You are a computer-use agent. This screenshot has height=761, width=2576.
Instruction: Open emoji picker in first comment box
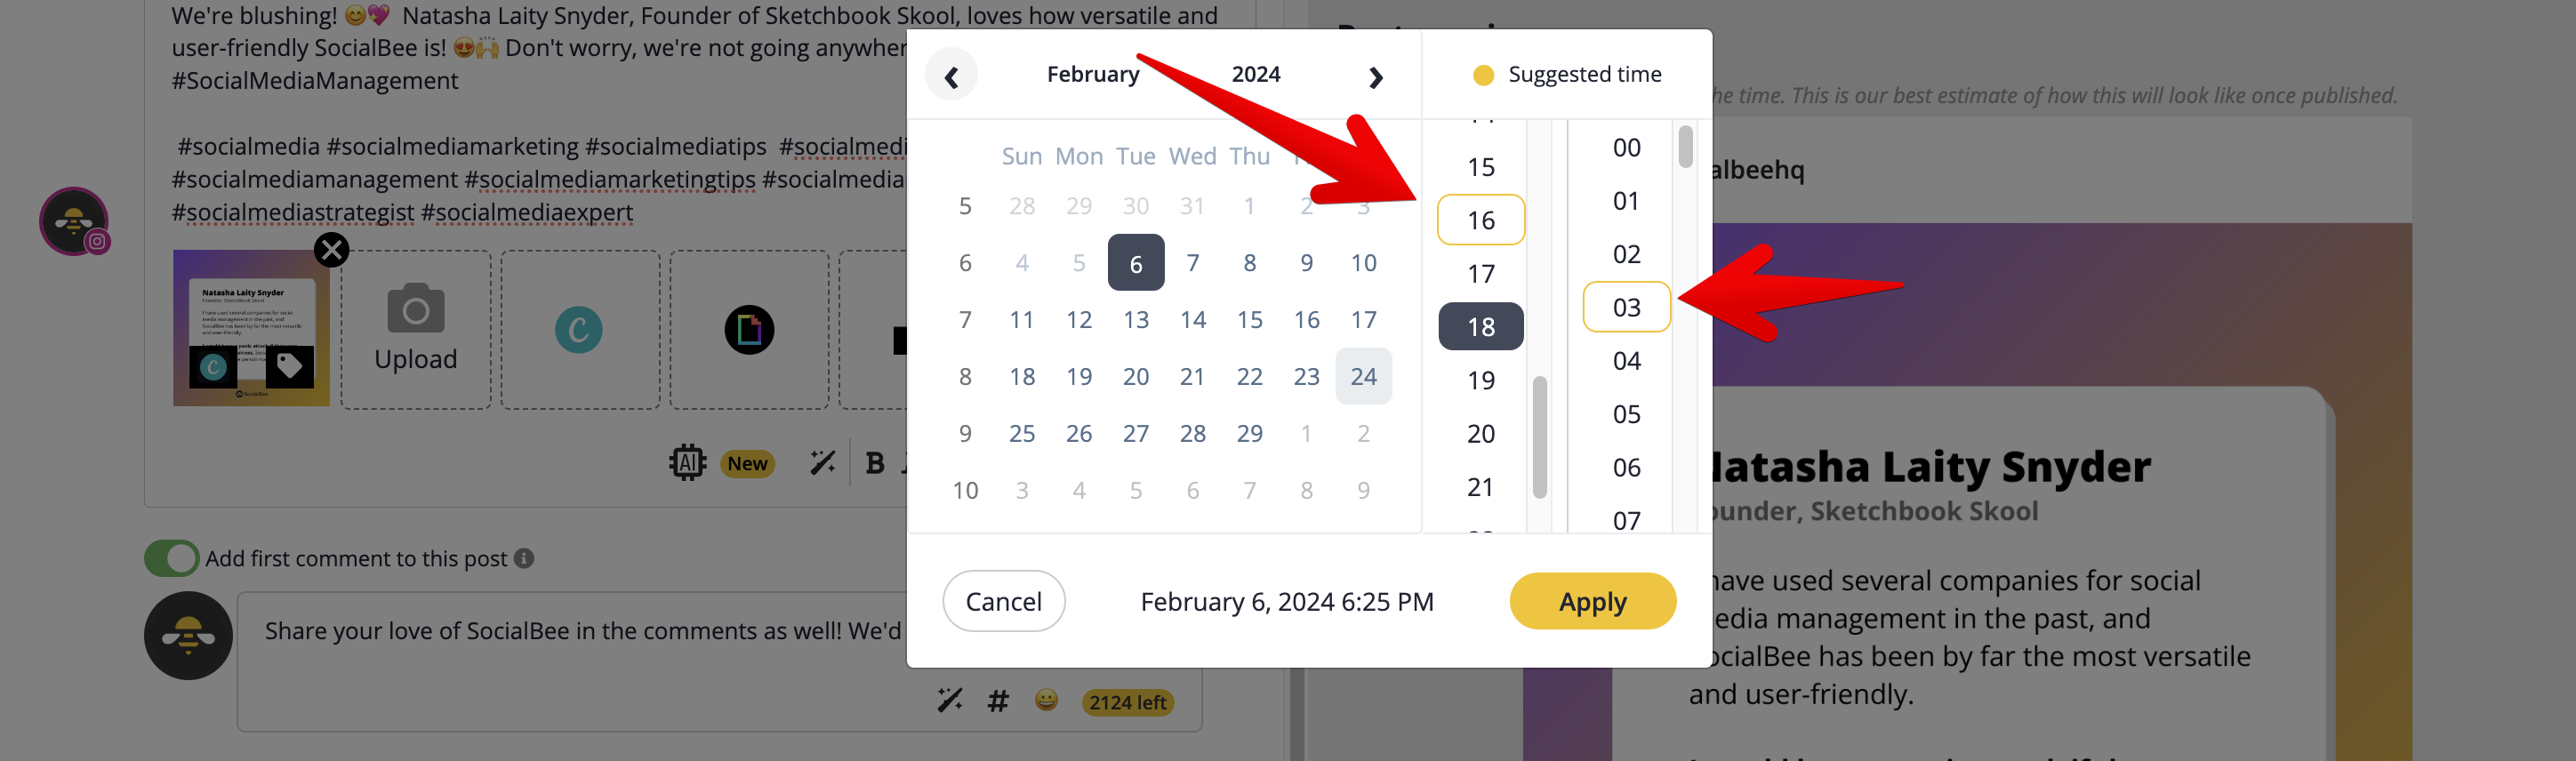click(x=1046, y=701)
